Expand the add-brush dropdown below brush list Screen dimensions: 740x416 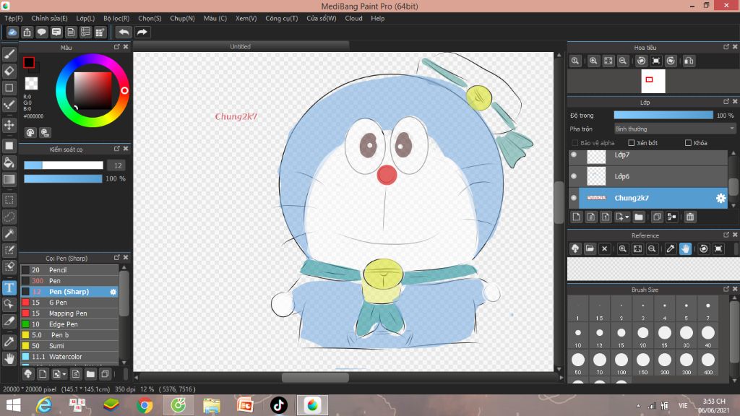(x=64, y=375)
